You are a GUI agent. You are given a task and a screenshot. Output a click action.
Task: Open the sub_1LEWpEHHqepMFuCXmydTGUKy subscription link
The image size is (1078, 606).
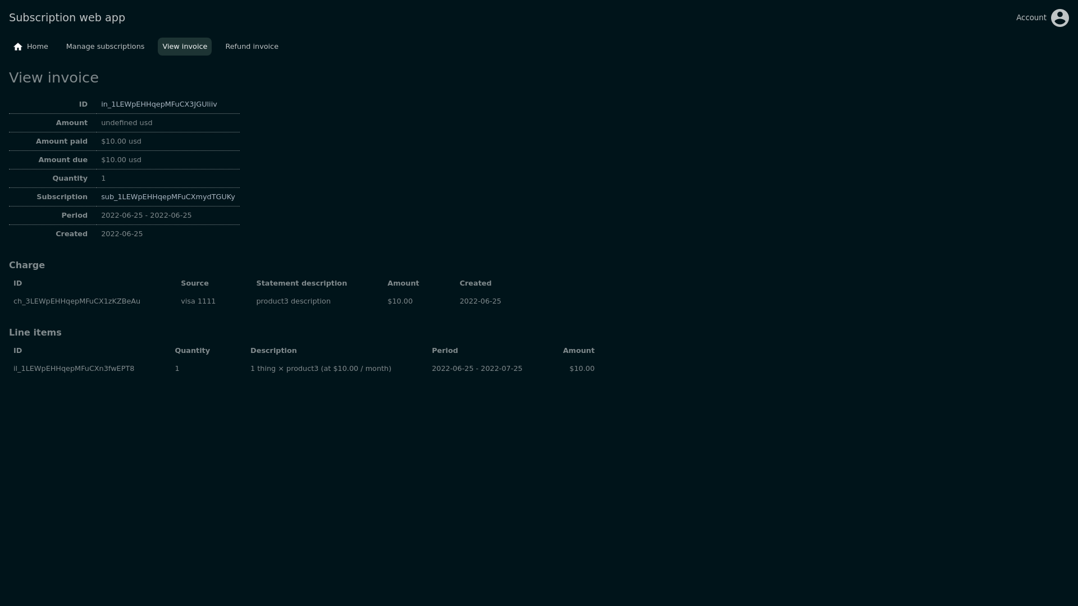tap(168, 197)
